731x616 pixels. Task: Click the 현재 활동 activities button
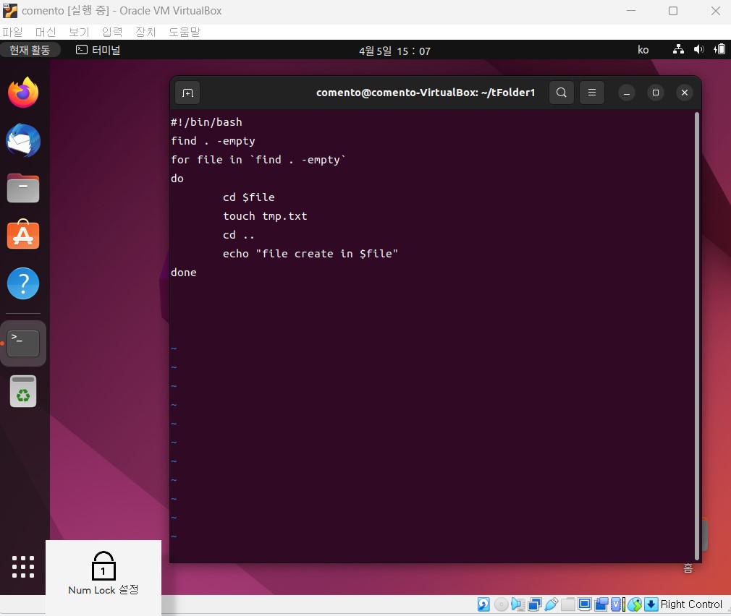(30, 50)
